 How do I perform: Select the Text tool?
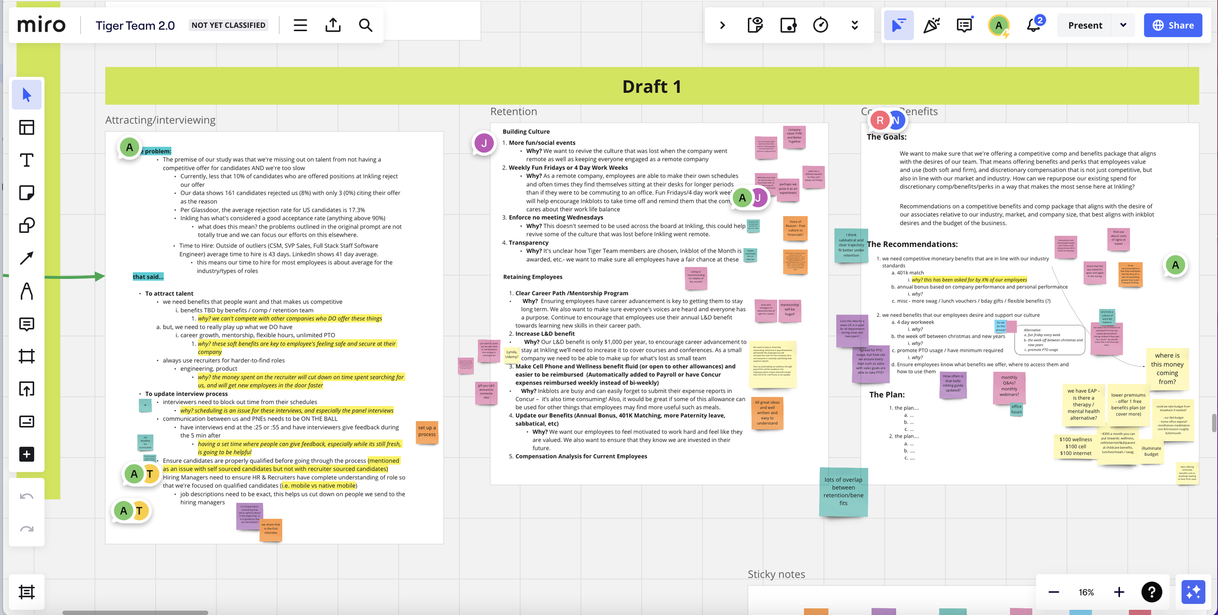click(26, 160)
